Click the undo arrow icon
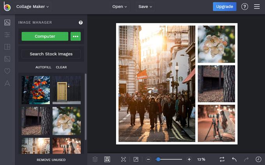The width and height of the screenshot is (265, 165). (x=234, y=159)
